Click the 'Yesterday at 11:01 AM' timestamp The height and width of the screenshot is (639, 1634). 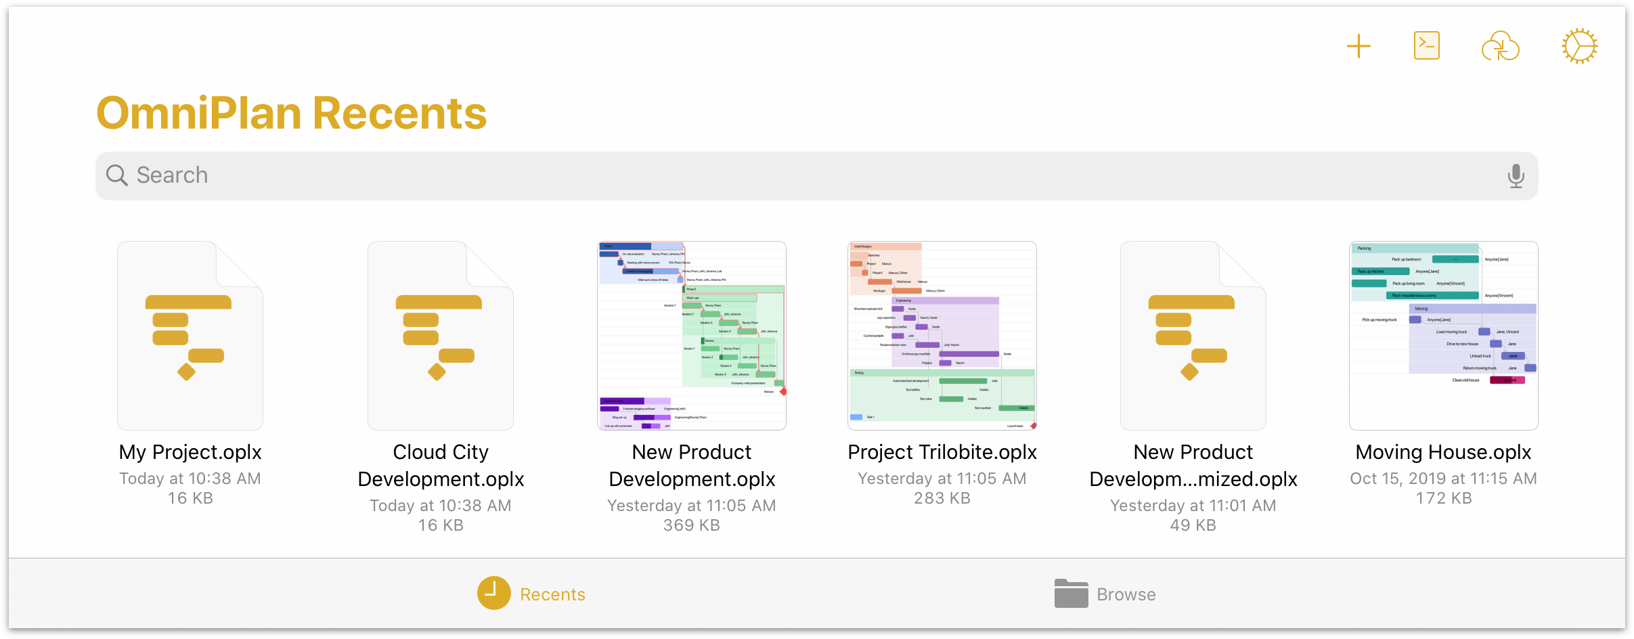click(1193, 506)
